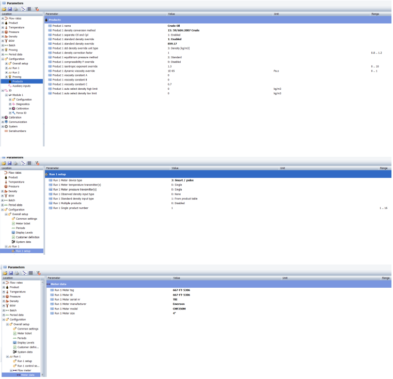Screen dimensions: 393x379
Task: Click '15: 59/60A:2007 Crude' value
Action: [183, 30]
